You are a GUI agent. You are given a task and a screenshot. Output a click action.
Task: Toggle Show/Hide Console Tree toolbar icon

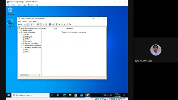click(28, 24)
